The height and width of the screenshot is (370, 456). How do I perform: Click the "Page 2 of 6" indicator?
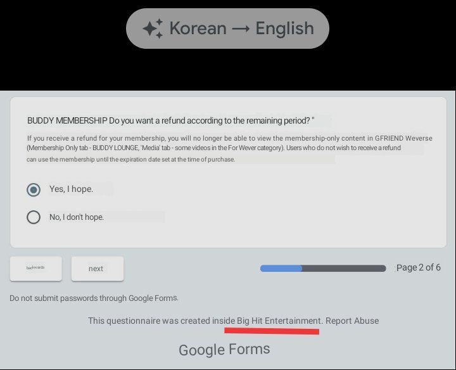[x=418, y=267]
